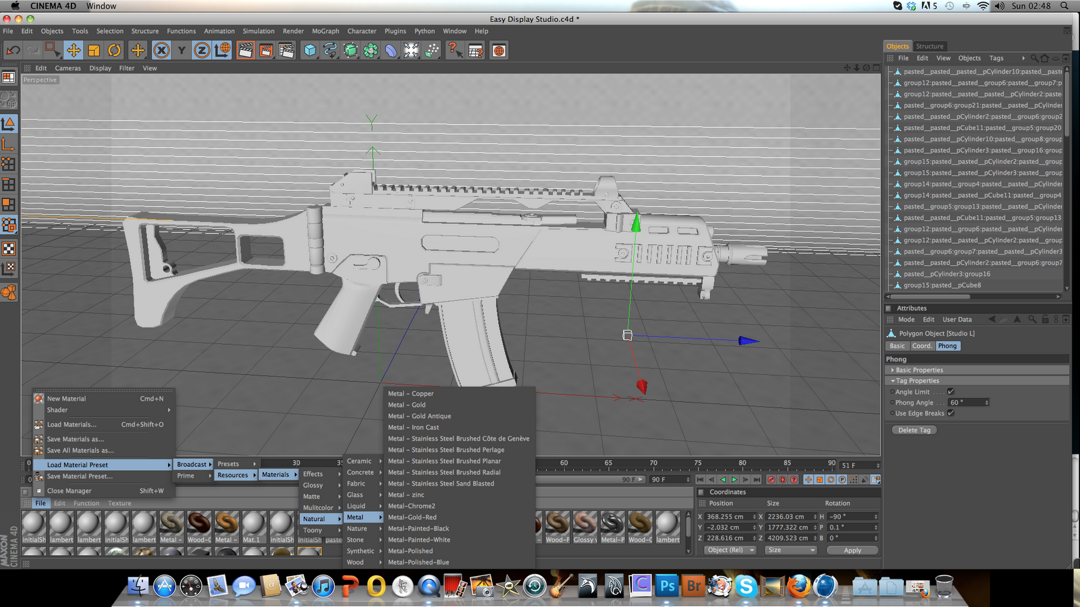Image resolution: width=1080 pixels, height=607 pixels.
Task: Step the Phong Angle value
Action: [987, 403]
